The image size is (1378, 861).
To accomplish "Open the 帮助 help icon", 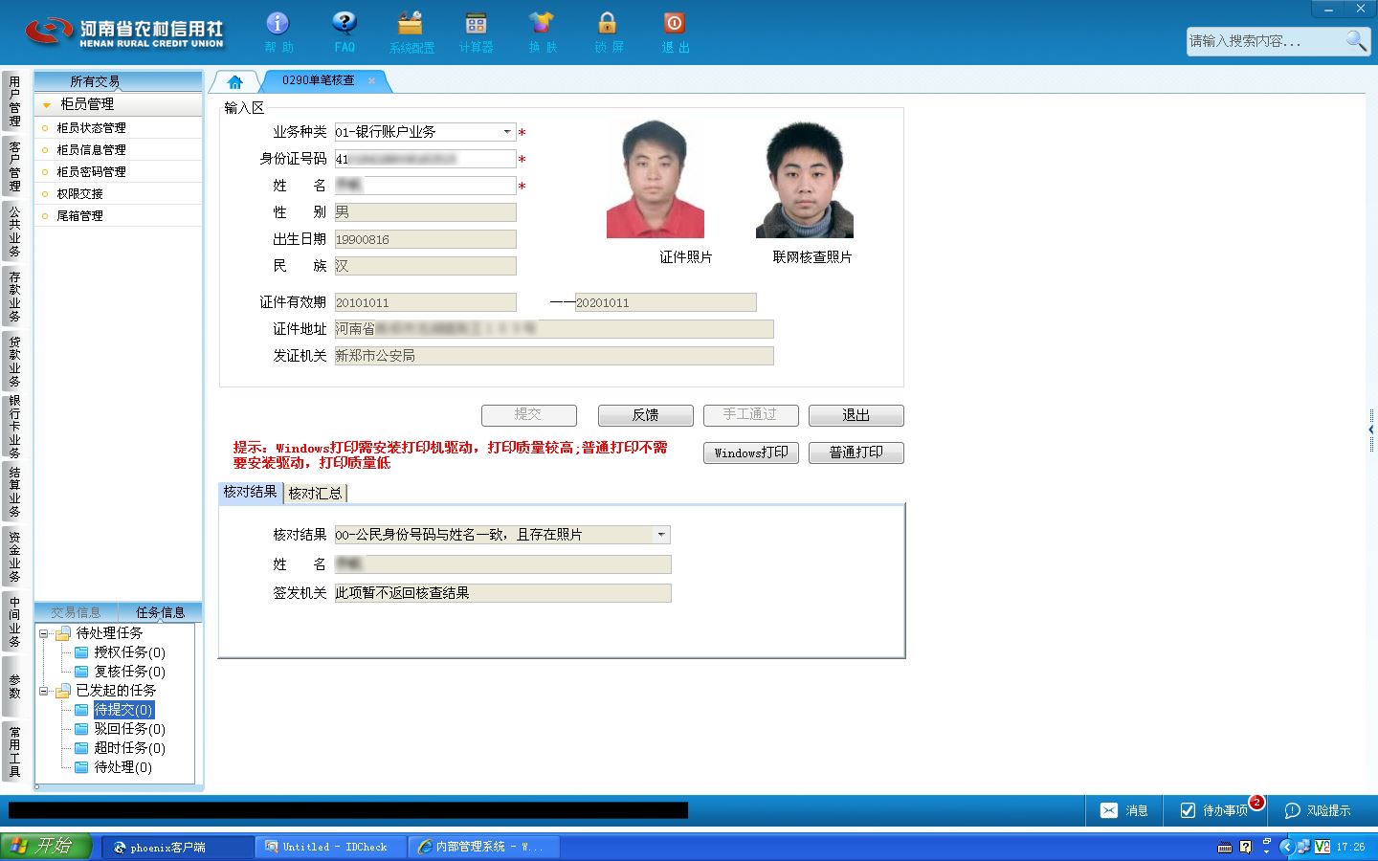I will [x=278, y=24].
